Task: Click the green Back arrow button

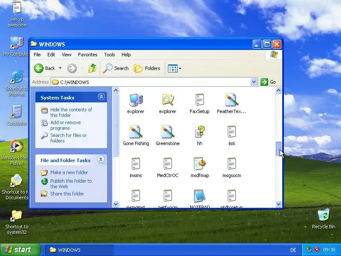Action: [x=39, y=68]
